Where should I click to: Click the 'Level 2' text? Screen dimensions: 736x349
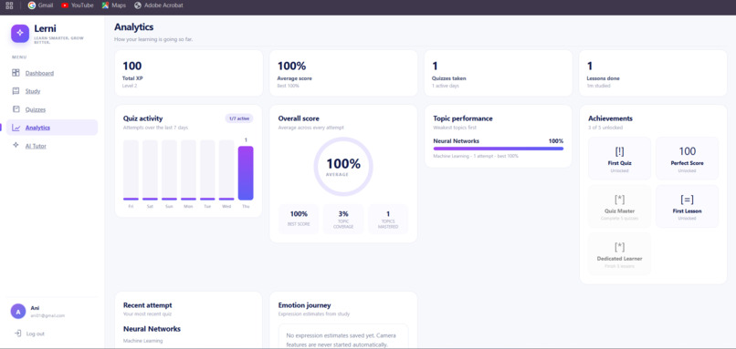[x=130, y=86]
